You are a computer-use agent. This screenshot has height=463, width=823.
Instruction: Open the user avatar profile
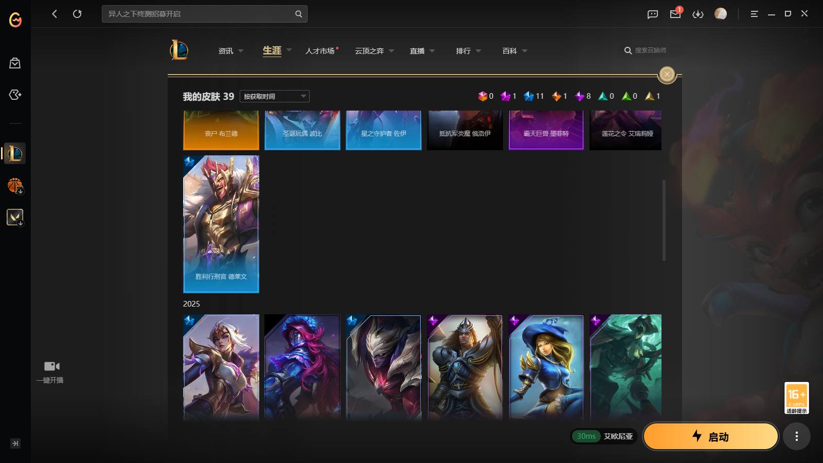[x=721, y=14]
